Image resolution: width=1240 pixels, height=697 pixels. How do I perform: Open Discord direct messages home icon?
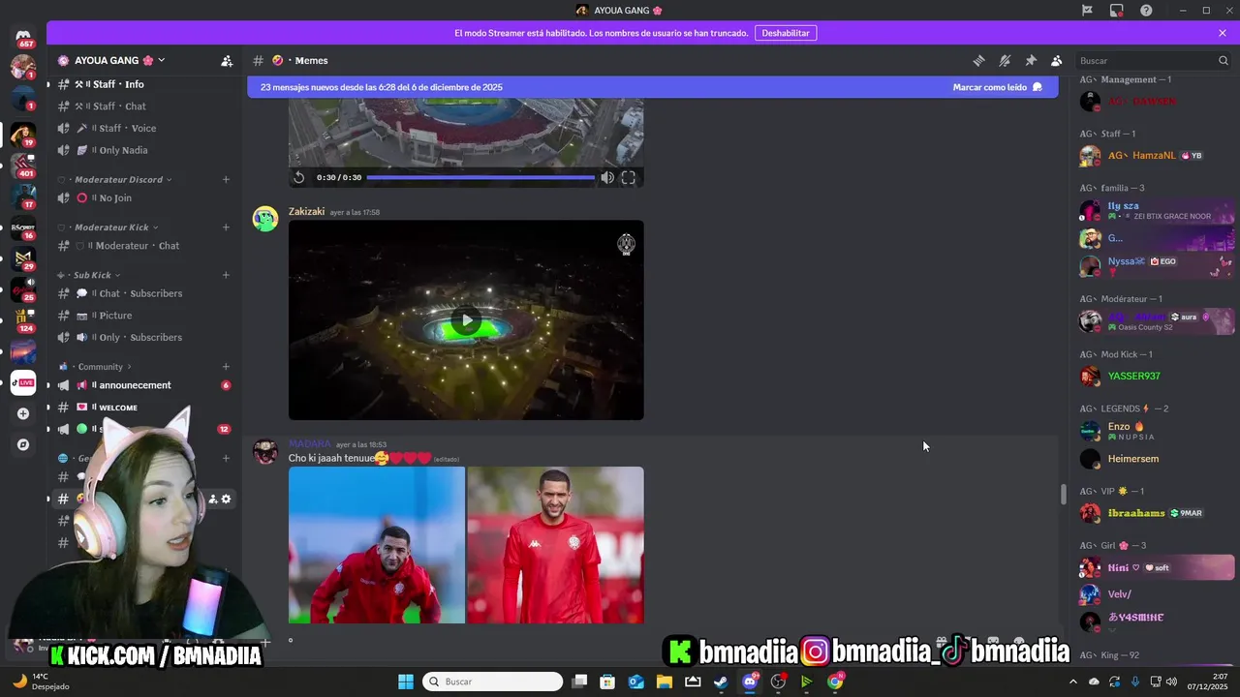23,36
